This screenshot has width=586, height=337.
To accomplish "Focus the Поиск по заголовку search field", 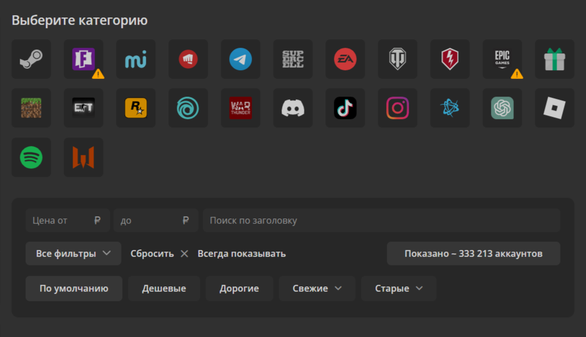I will tap(381, 220).
